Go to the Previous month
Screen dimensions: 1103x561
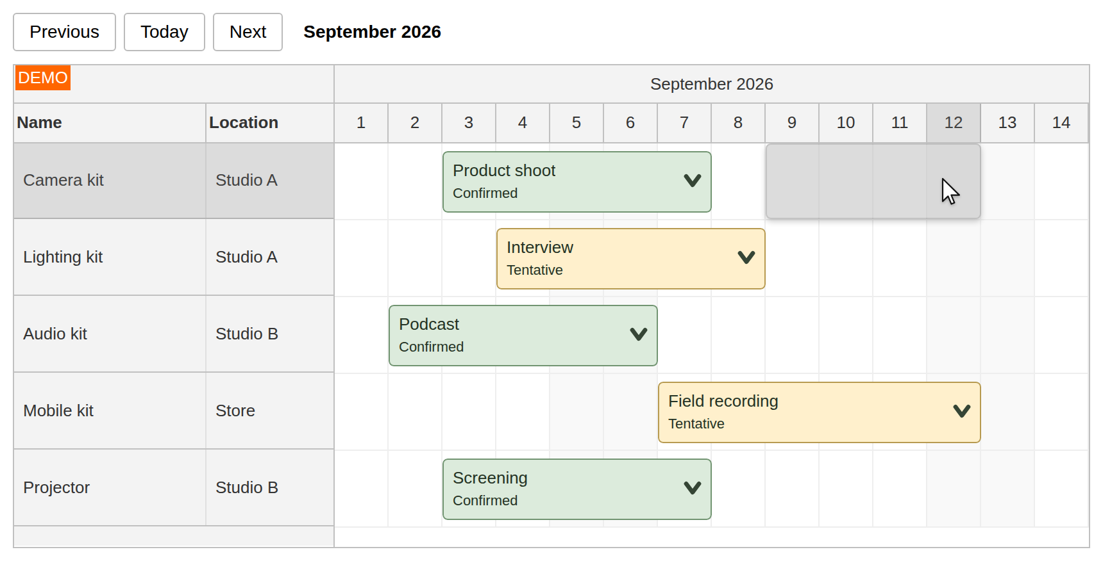coord(64,32)
